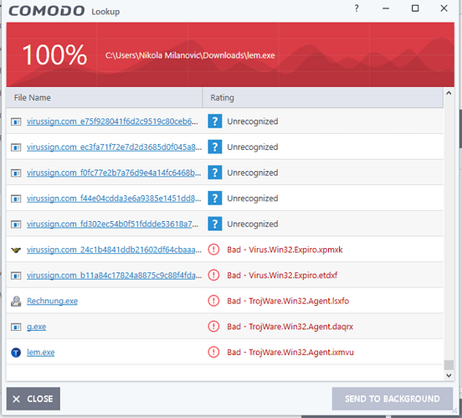Screen dimensions: 462x418
Task: Click the blue lem.exe program icon
Action: (16, 353)
